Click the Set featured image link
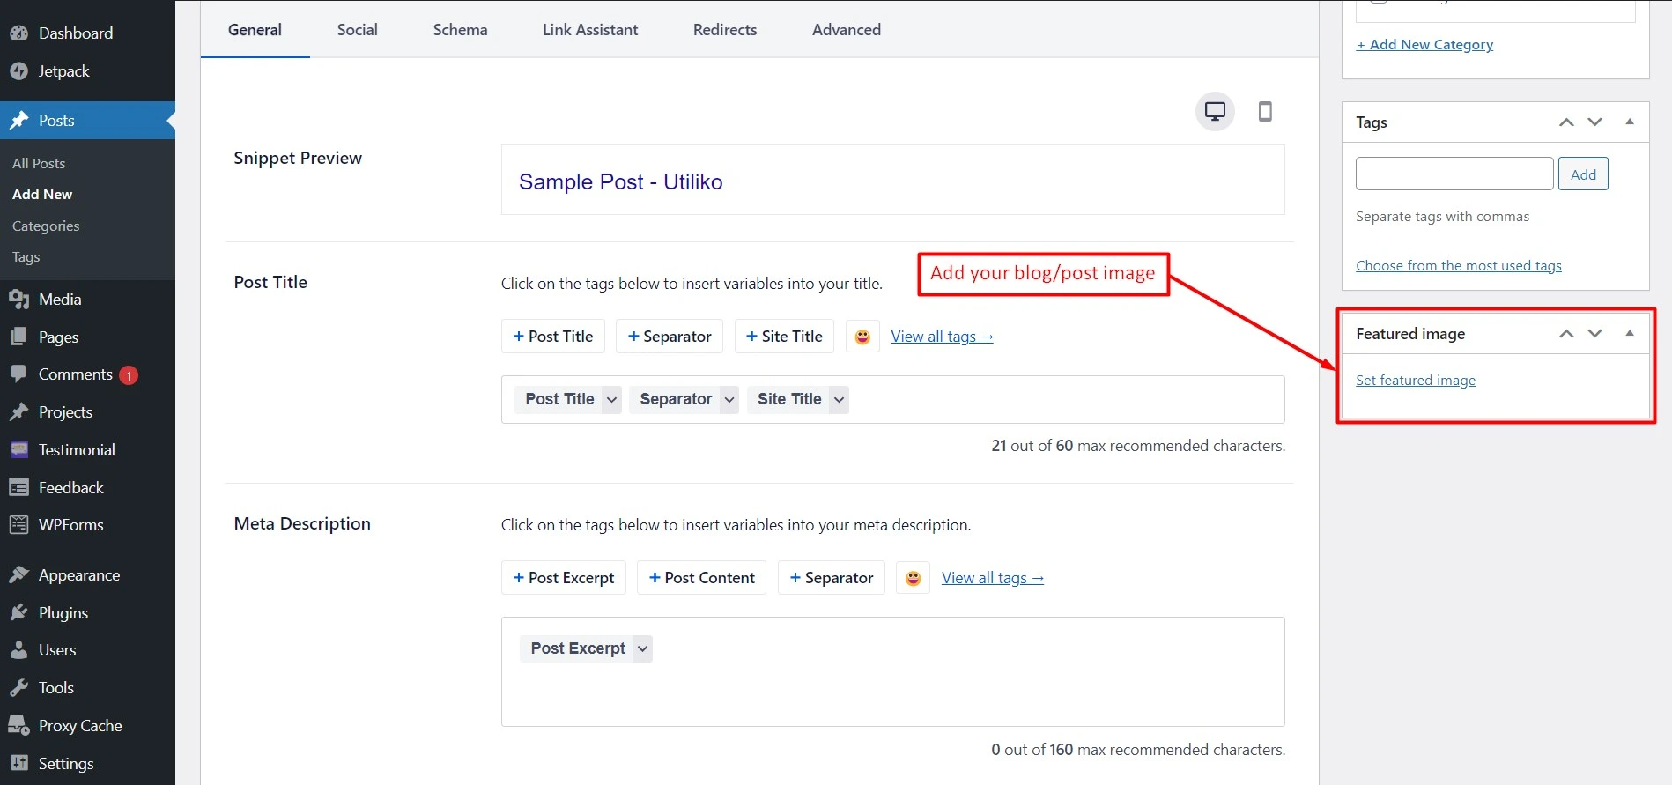This screenshot has height=785, width=1672. point(1415,381)
